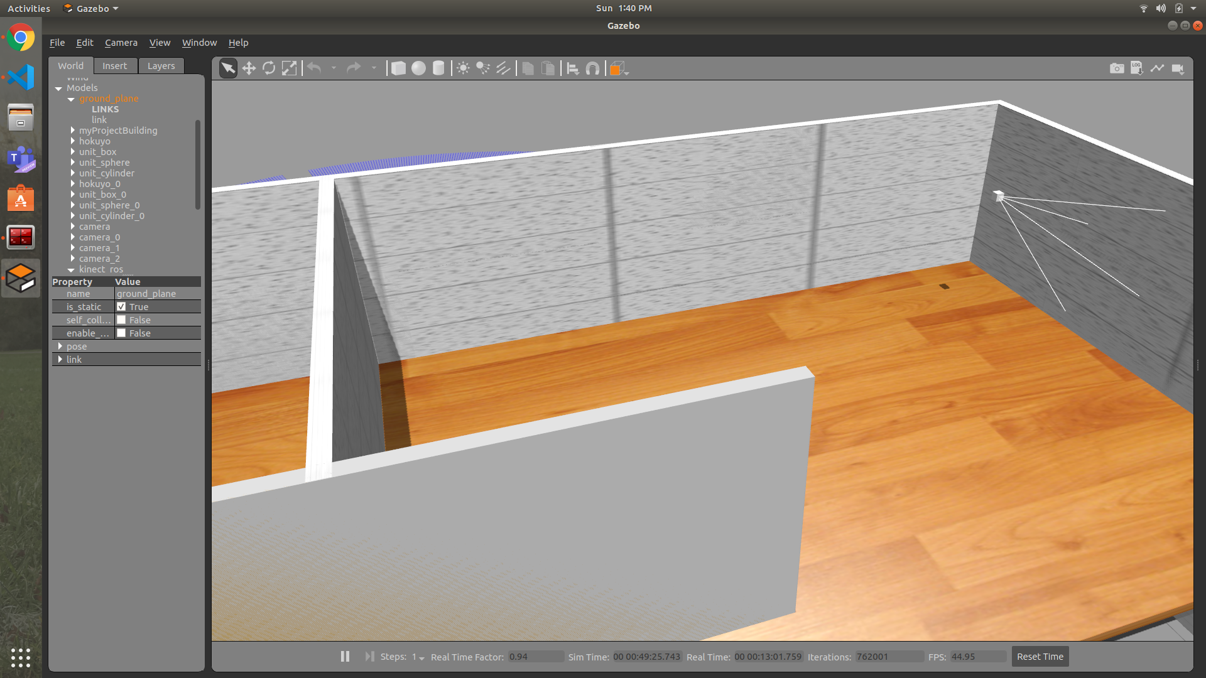Enable the snap magnet tool

tap(592, 68)
